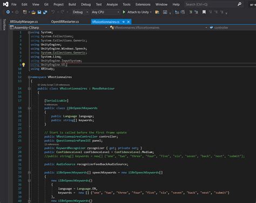
Task: Open the Help menu
Action: click(x=176, y=4)
